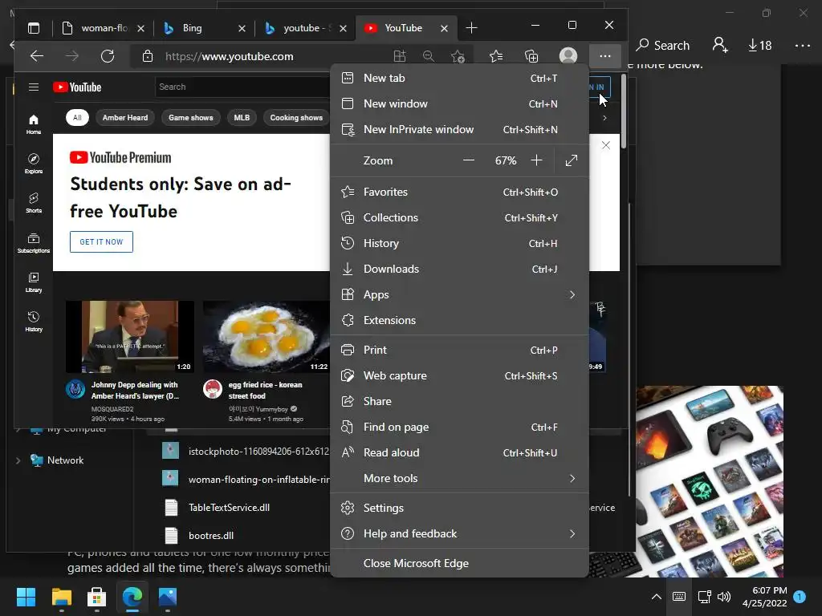
Task: Open Extensions from the Edge menu
Action: pos(459,321)
